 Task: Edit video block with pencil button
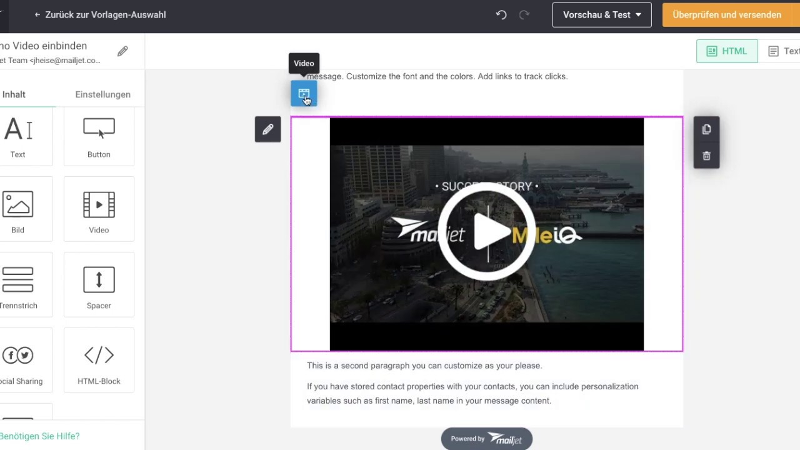pos(267,129)
